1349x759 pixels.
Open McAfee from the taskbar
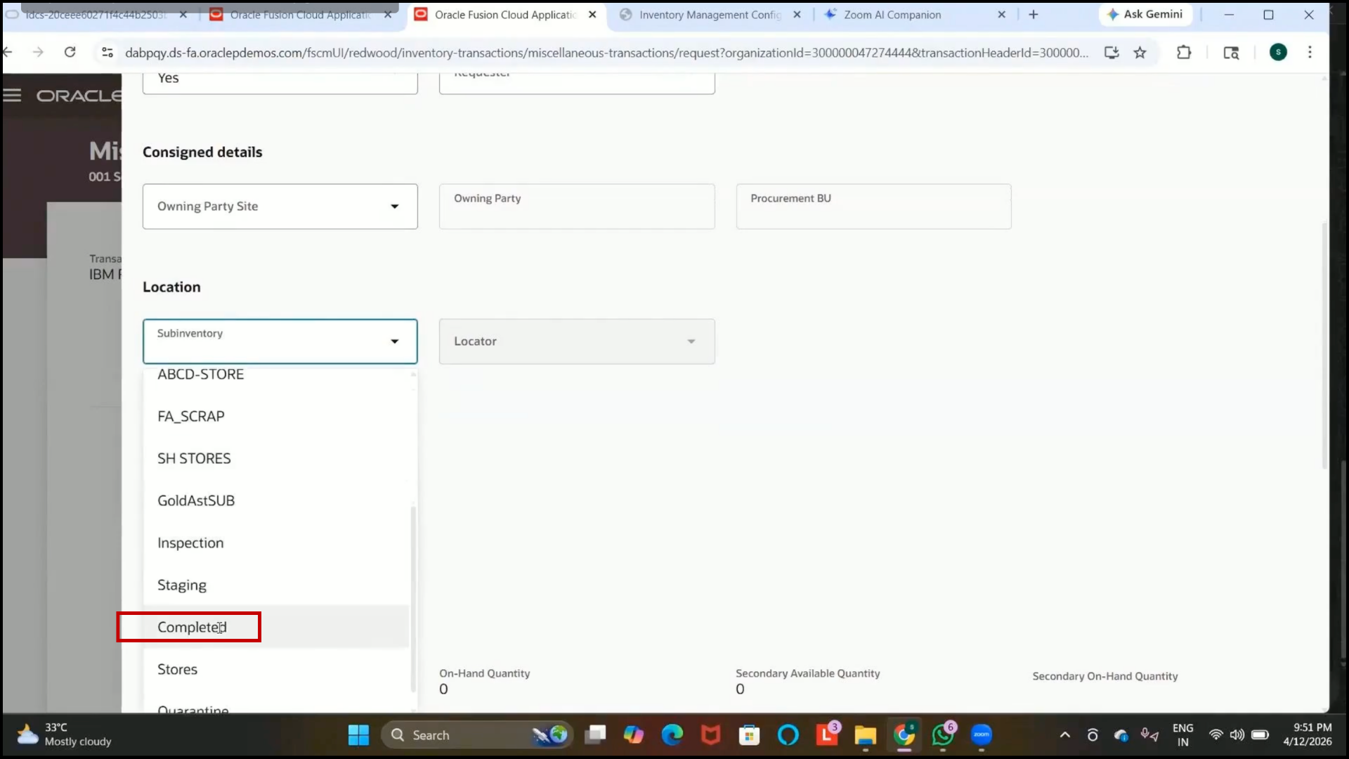[x=710, y=735]
